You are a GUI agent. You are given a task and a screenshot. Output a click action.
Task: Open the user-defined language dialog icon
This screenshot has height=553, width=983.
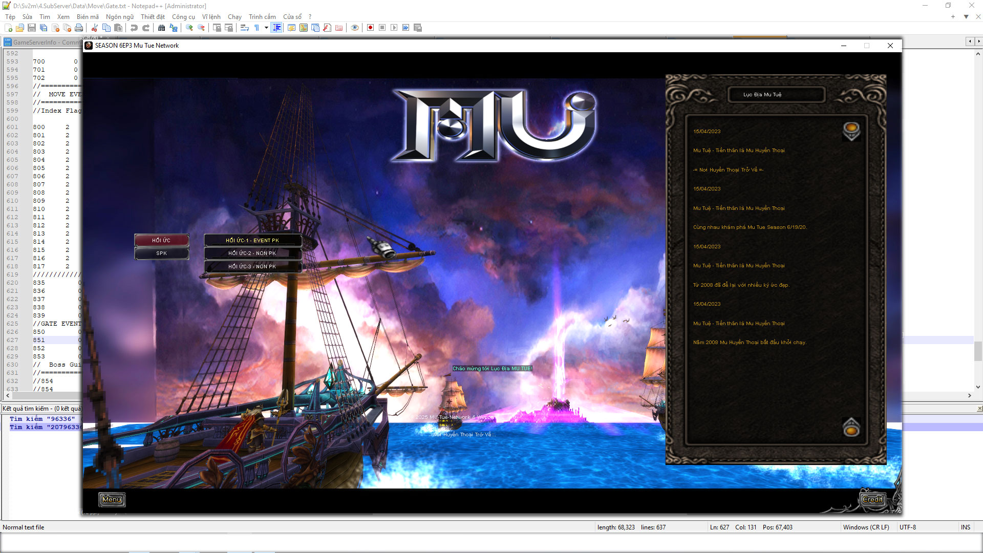291,28
